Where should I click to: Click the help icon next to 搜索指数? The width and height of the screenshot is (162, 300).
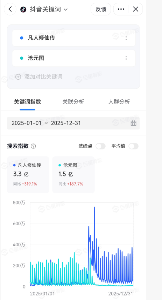[x=33, y=146]
